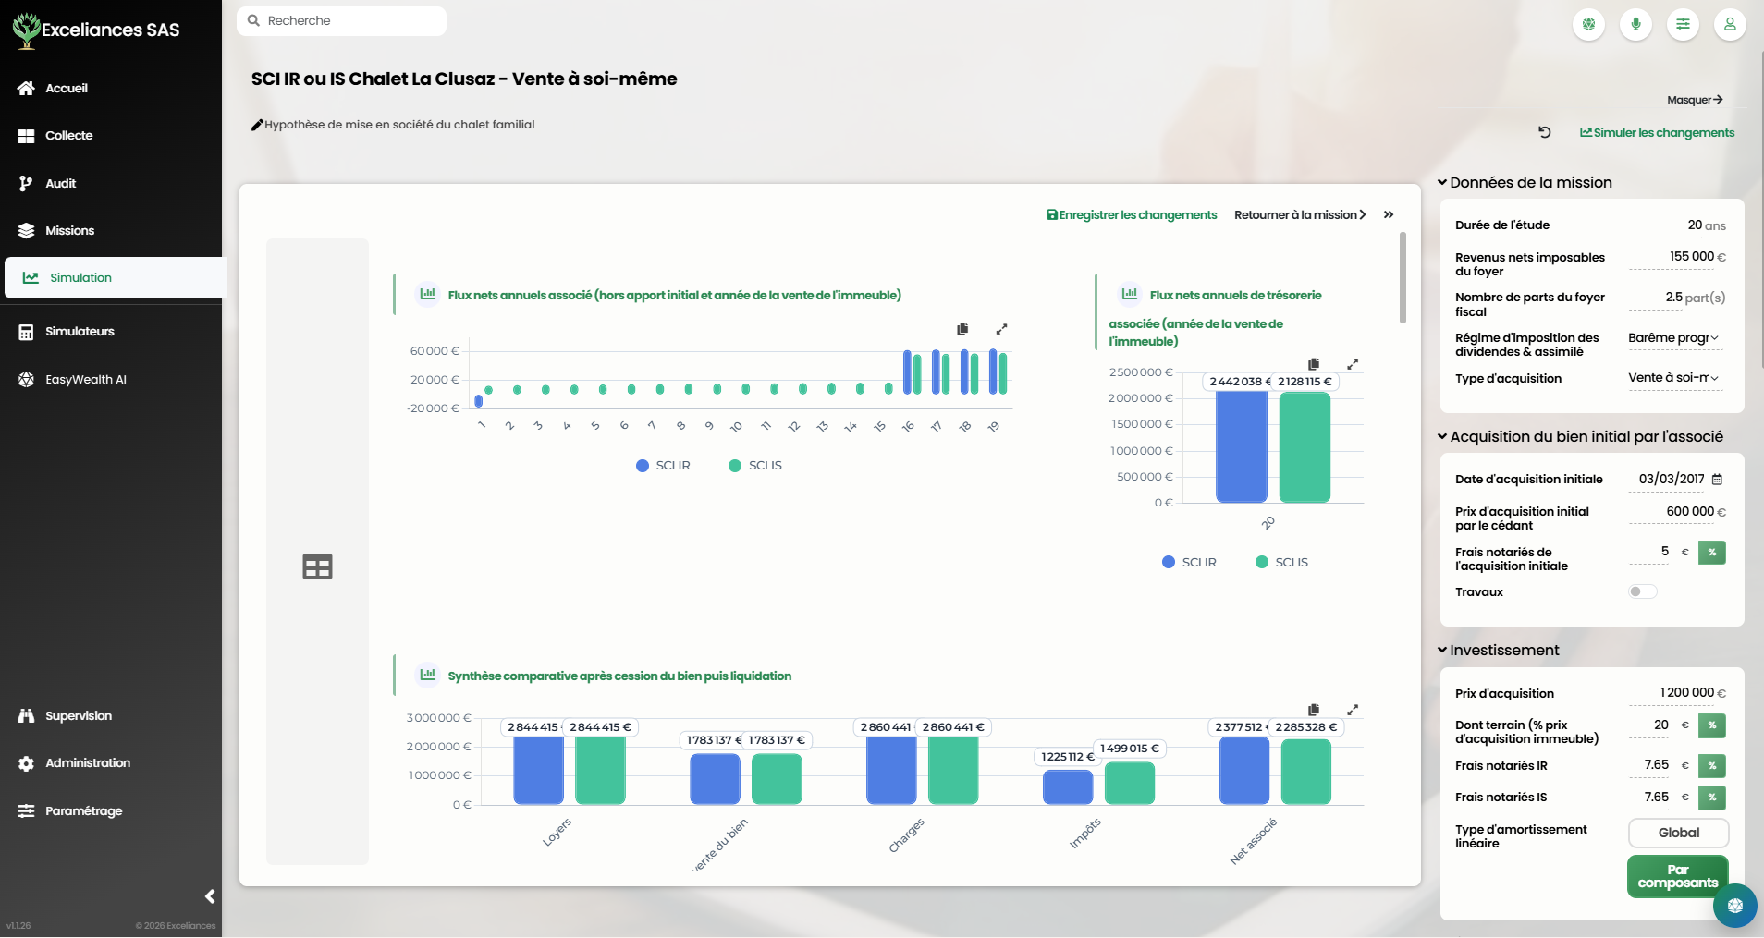Screen dimensions: 1764x938
Task: Click Simuler les changements link
Action: [1657, 132]
